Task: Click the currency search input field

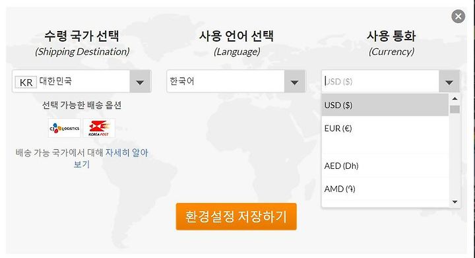Action: [380, 81]
